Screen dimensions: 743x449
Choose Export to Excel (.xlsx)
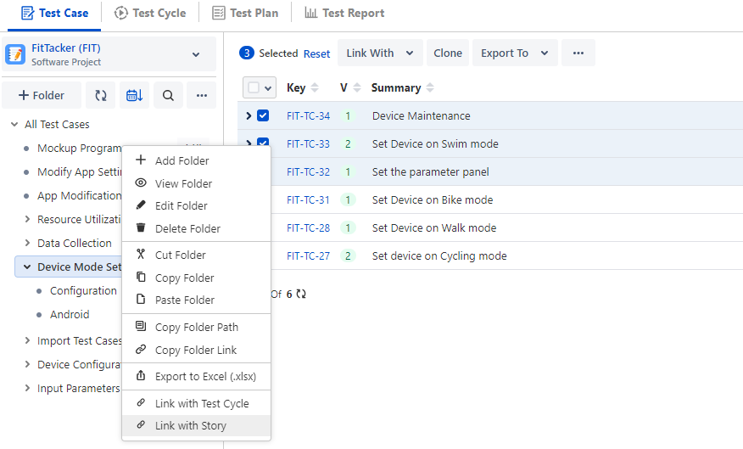pos(196,377)
